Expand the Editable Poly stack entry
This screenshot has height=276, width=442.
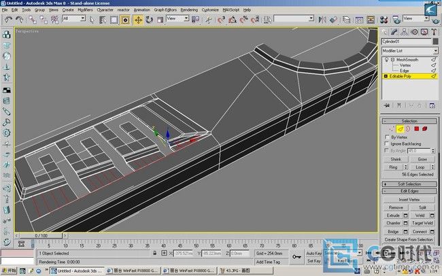click(x=386, y=76)
